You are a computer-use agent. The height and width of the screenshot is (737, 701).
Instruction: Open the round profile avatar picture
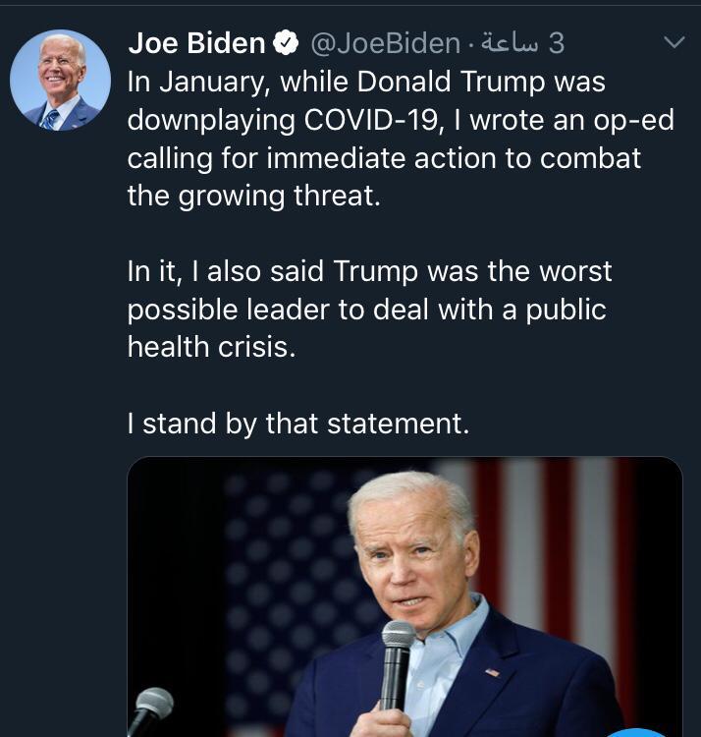60,81
